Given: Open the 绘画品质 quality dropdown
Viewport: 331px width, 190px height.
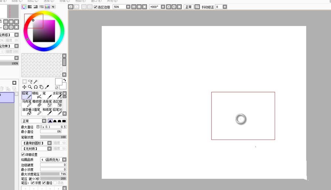Looking at the screenshot, I should 65,160.
